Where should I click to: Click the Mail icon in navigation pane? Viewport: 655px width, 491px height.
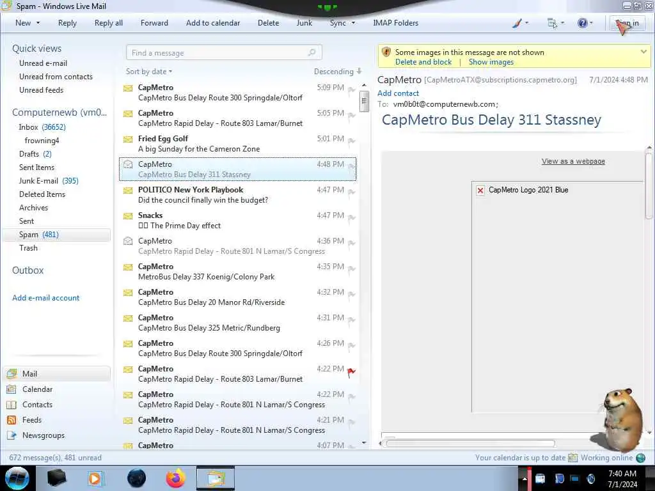12,373
